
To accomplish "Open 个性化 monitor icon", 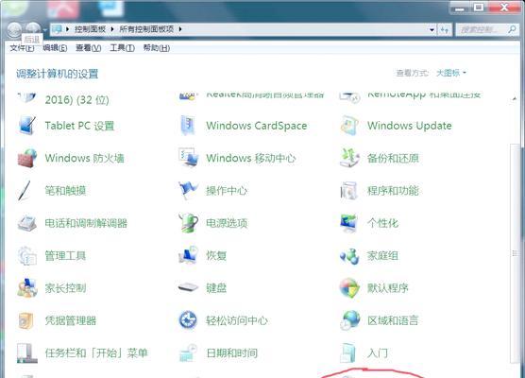I will [349, 223].
